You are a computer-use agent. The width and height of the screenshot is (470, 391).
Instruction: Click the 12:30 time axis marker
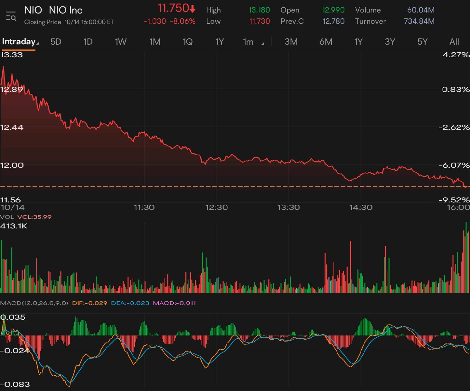[216, 208]
